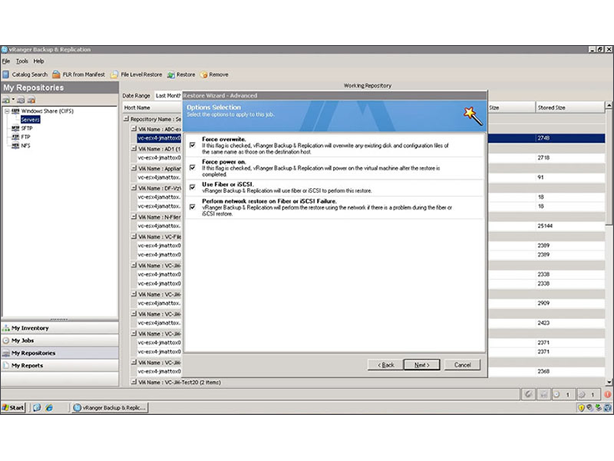
Task: Open the My Reports pane
Action: [60, 366]
